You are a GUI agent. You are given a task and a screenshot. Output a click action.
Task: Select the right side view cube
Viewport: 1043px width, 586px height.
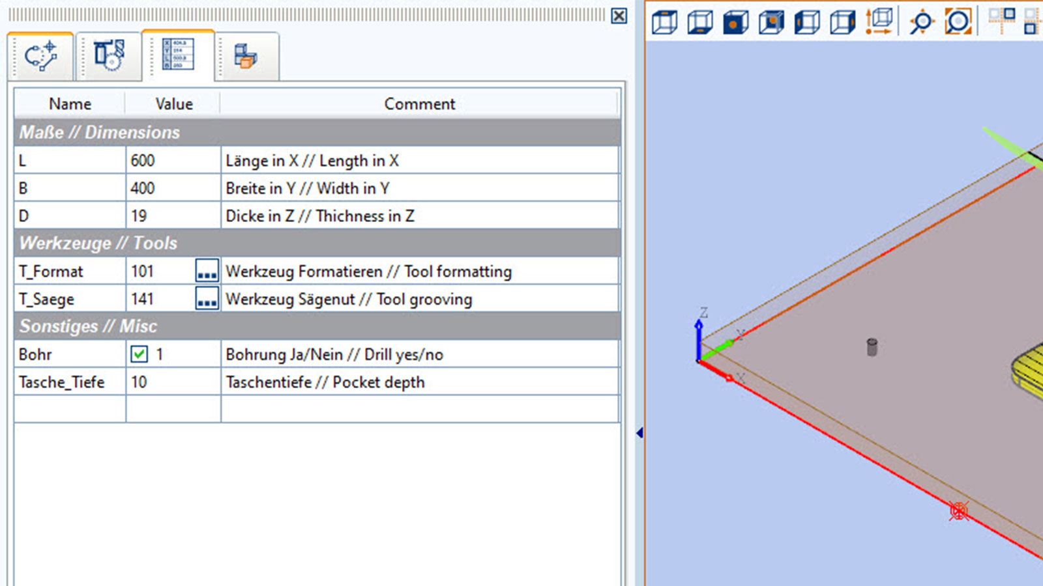coord(843,21)
